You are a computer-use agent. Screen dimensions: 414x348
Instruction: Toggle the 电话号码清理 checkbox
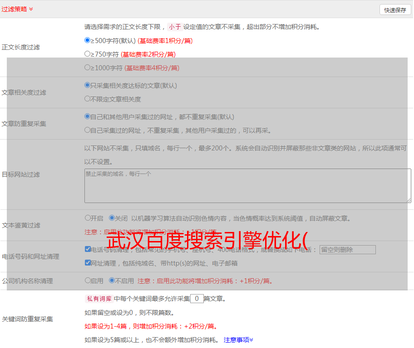click(88, 249)
